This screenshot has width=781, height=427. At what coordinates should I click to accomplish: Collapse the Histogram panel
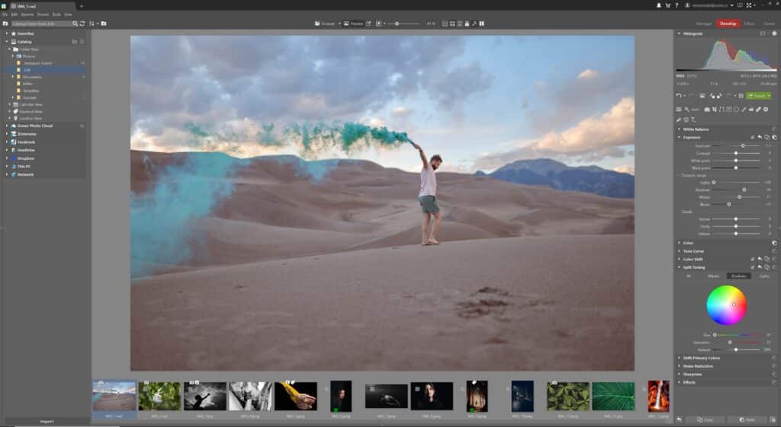(679, 33)
